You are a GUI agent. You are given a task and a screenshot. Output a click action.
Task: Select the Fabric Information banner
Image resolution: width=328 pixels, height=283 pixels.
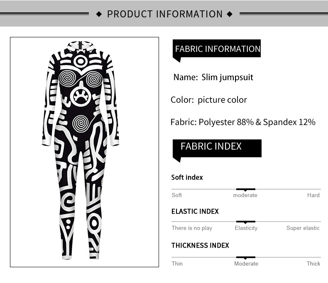click(217, 49)
